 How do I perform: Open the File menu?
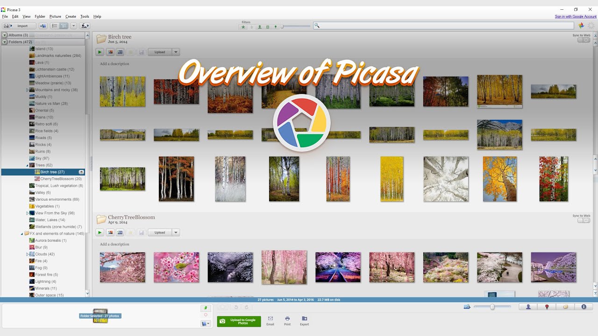click(x=5, y=16)
